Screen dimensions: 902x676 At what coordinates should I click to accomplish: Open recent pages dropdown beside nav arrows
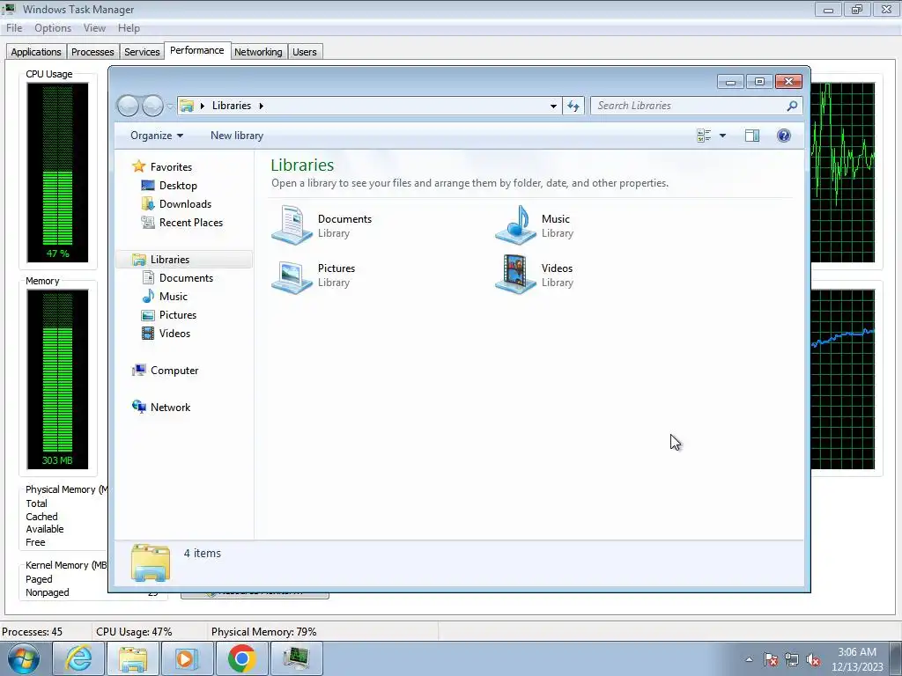point(170,107)
